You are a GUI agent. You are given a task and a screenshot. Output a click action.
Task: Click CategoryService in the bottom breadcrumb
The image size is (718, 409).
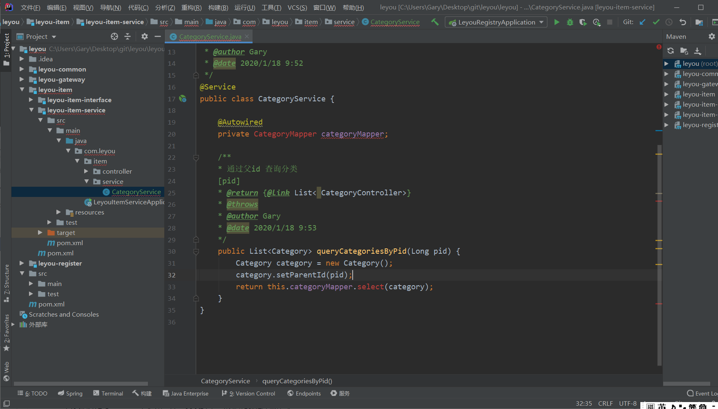tap(225, 381)
